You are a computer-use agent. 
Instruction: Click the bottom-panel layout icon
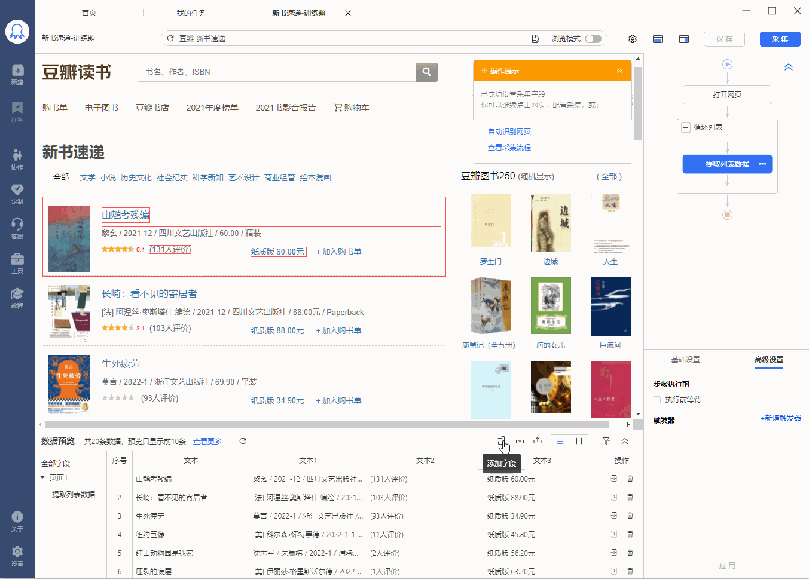(658, 39)
